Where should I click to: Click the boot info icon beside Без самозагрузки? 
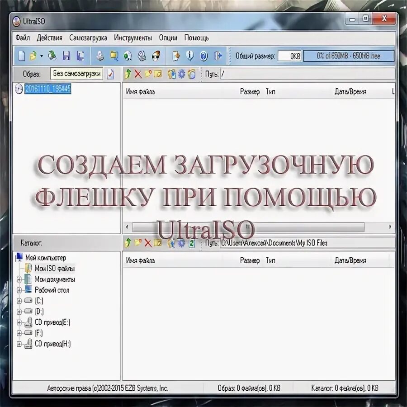(110, 74)
